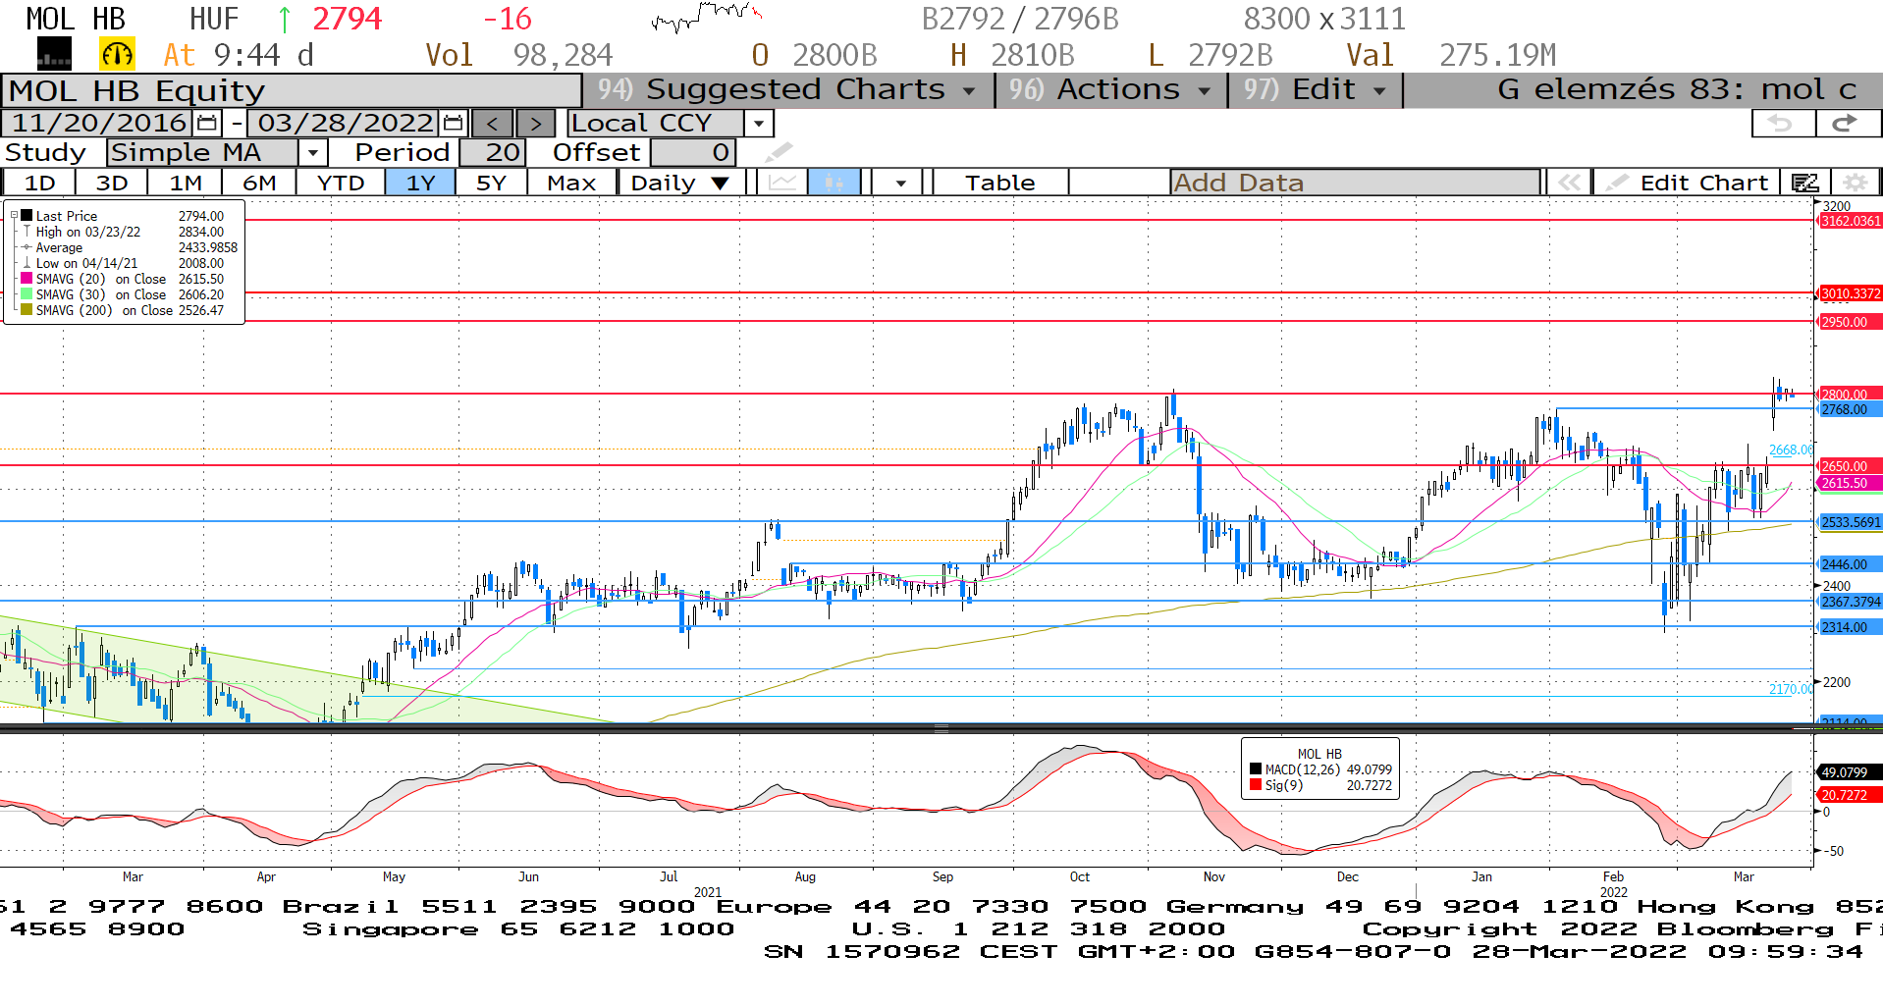Click the 2950.00 price level label
The height and width of the screenshot is (1006, 1883).
click(x=1850, y=322)
